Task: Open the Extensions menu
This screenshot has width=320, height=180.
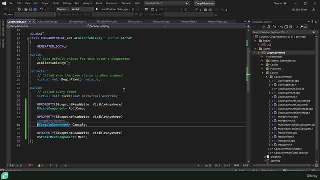Action: [112, 3]
